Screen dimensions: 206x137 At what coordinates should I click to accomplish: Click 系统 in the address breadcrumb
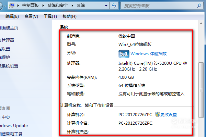tap(81, 5)
